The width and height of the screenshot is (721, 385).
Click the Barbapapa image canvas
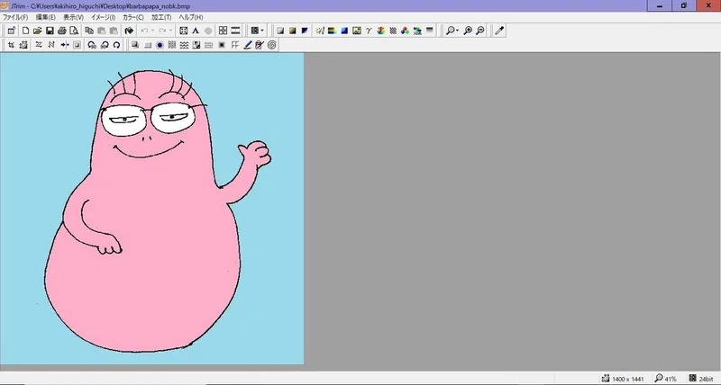pos(151,209)
